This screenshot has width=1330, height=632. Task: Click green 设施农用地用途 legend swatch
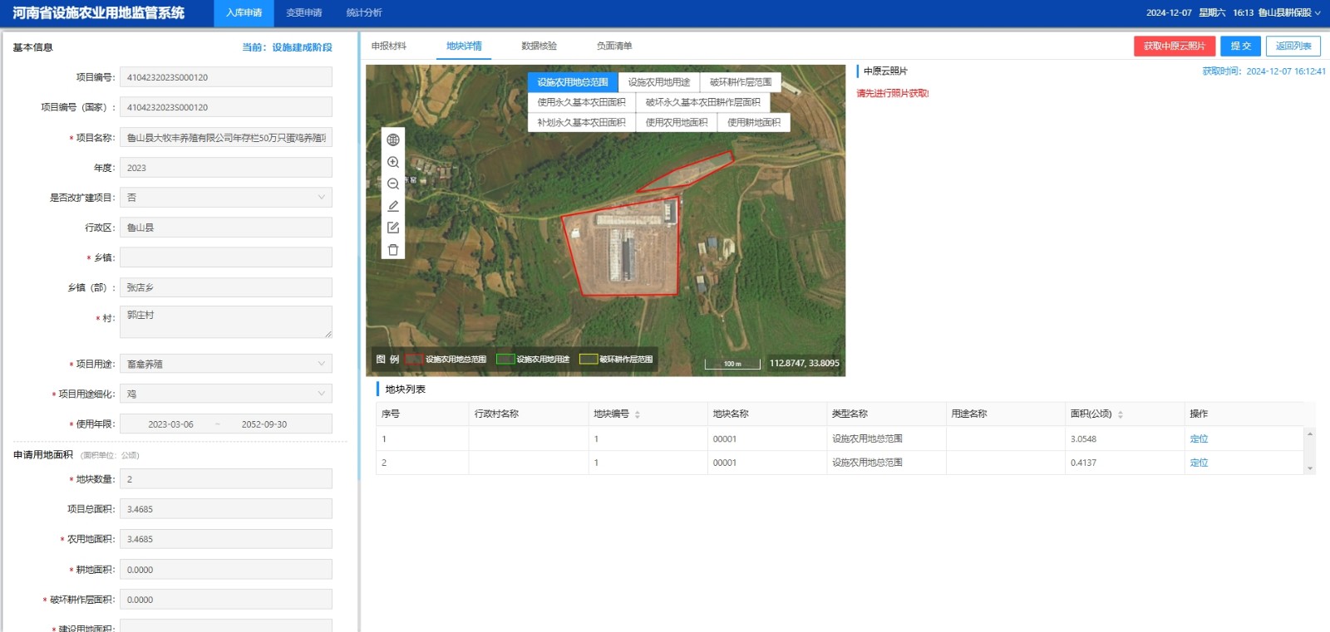point(505,360)
